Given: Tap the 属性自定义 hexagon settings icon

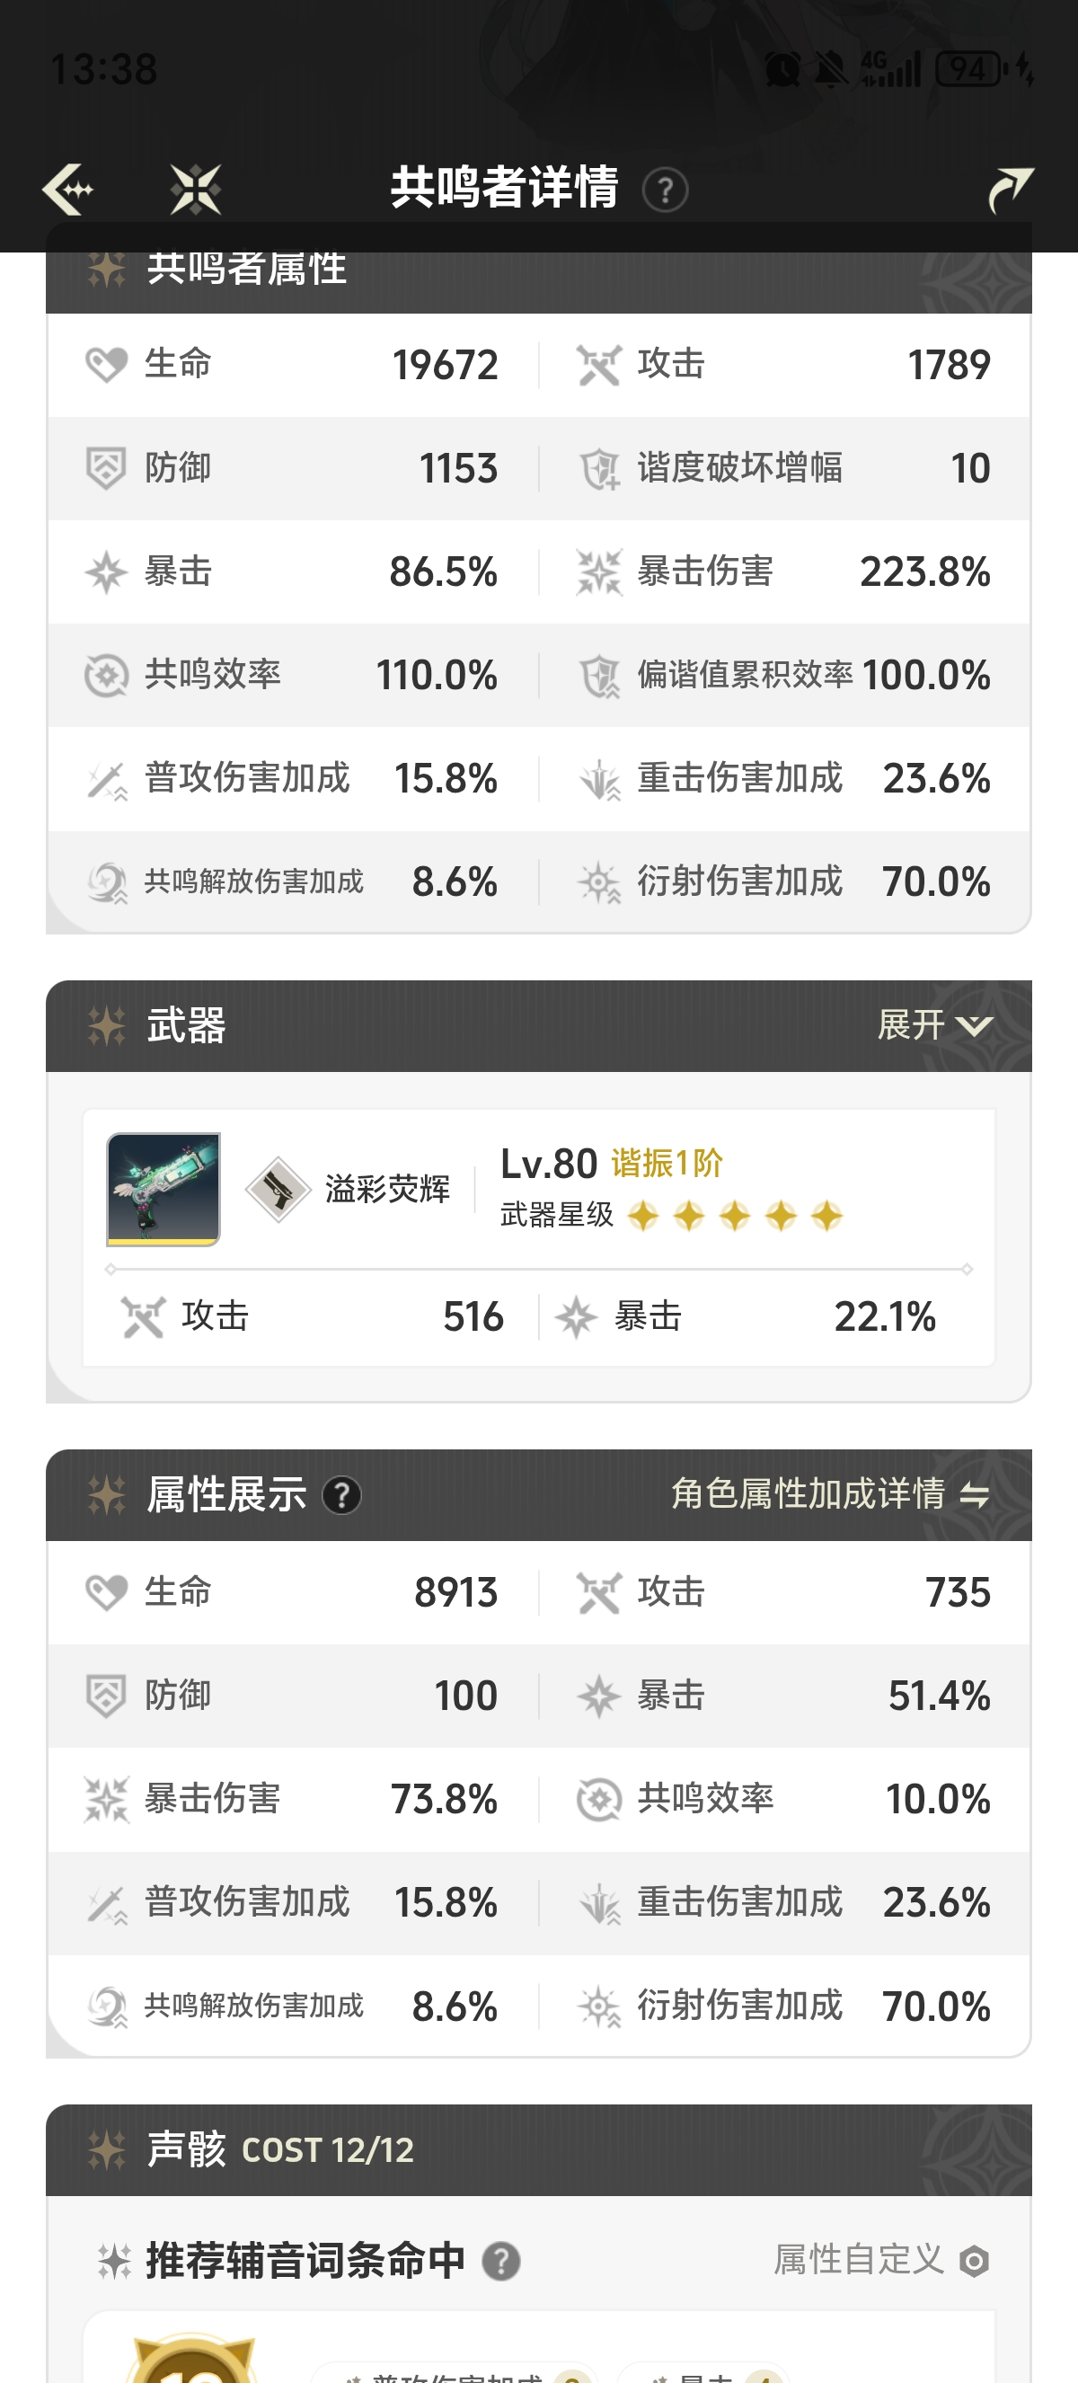Looking at the screenshot, I should coord(974,2262).
